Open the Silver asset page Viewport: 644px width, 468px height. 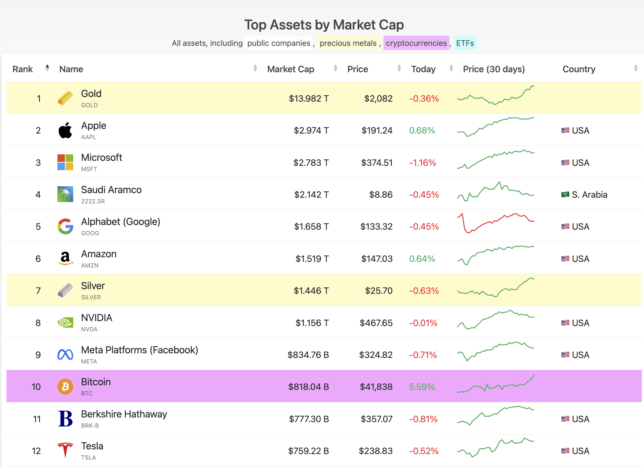point(93,286)
